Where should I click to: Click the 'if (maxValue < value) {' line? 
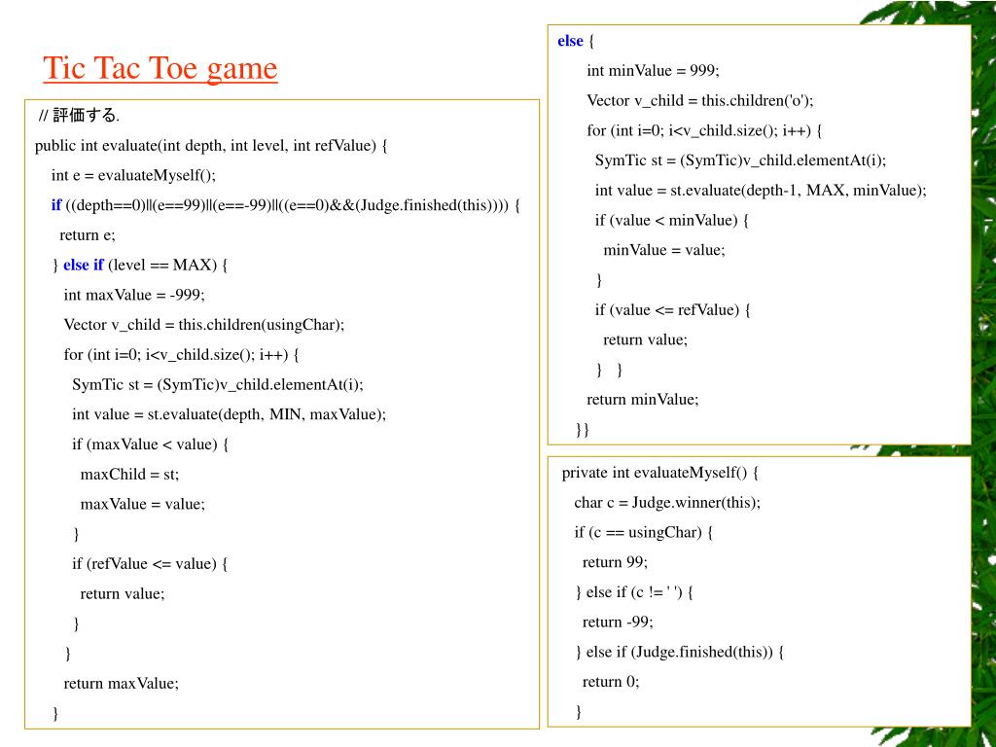(x=150, y=445)
